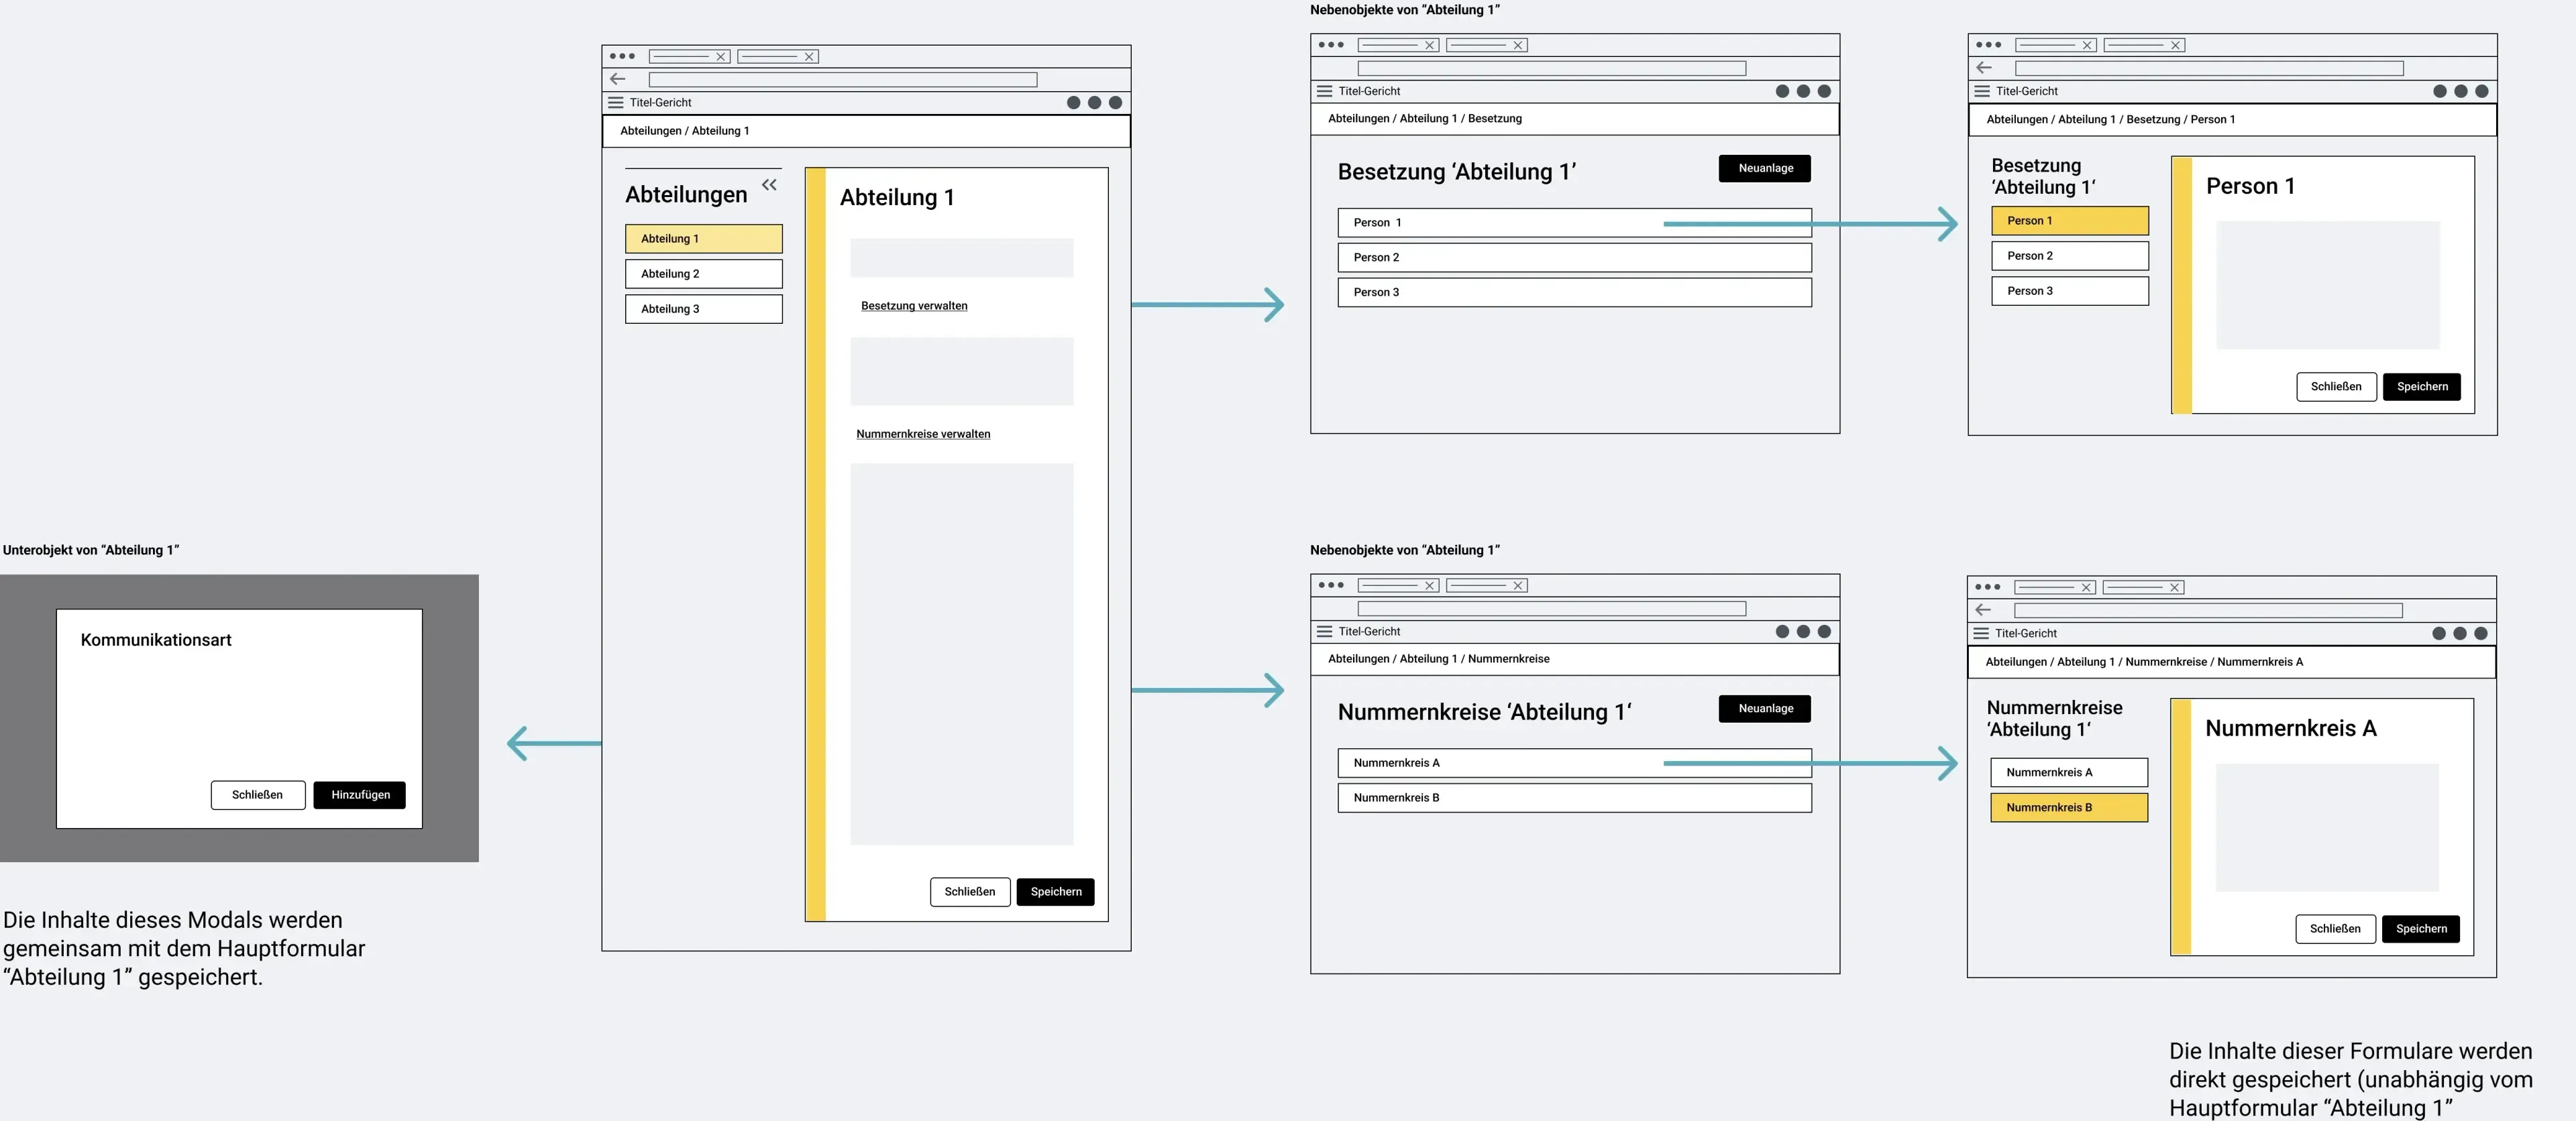Close first browser tab in Abteilung 1 window
Screen dimensions: 2576x1121
coord(720,57)
